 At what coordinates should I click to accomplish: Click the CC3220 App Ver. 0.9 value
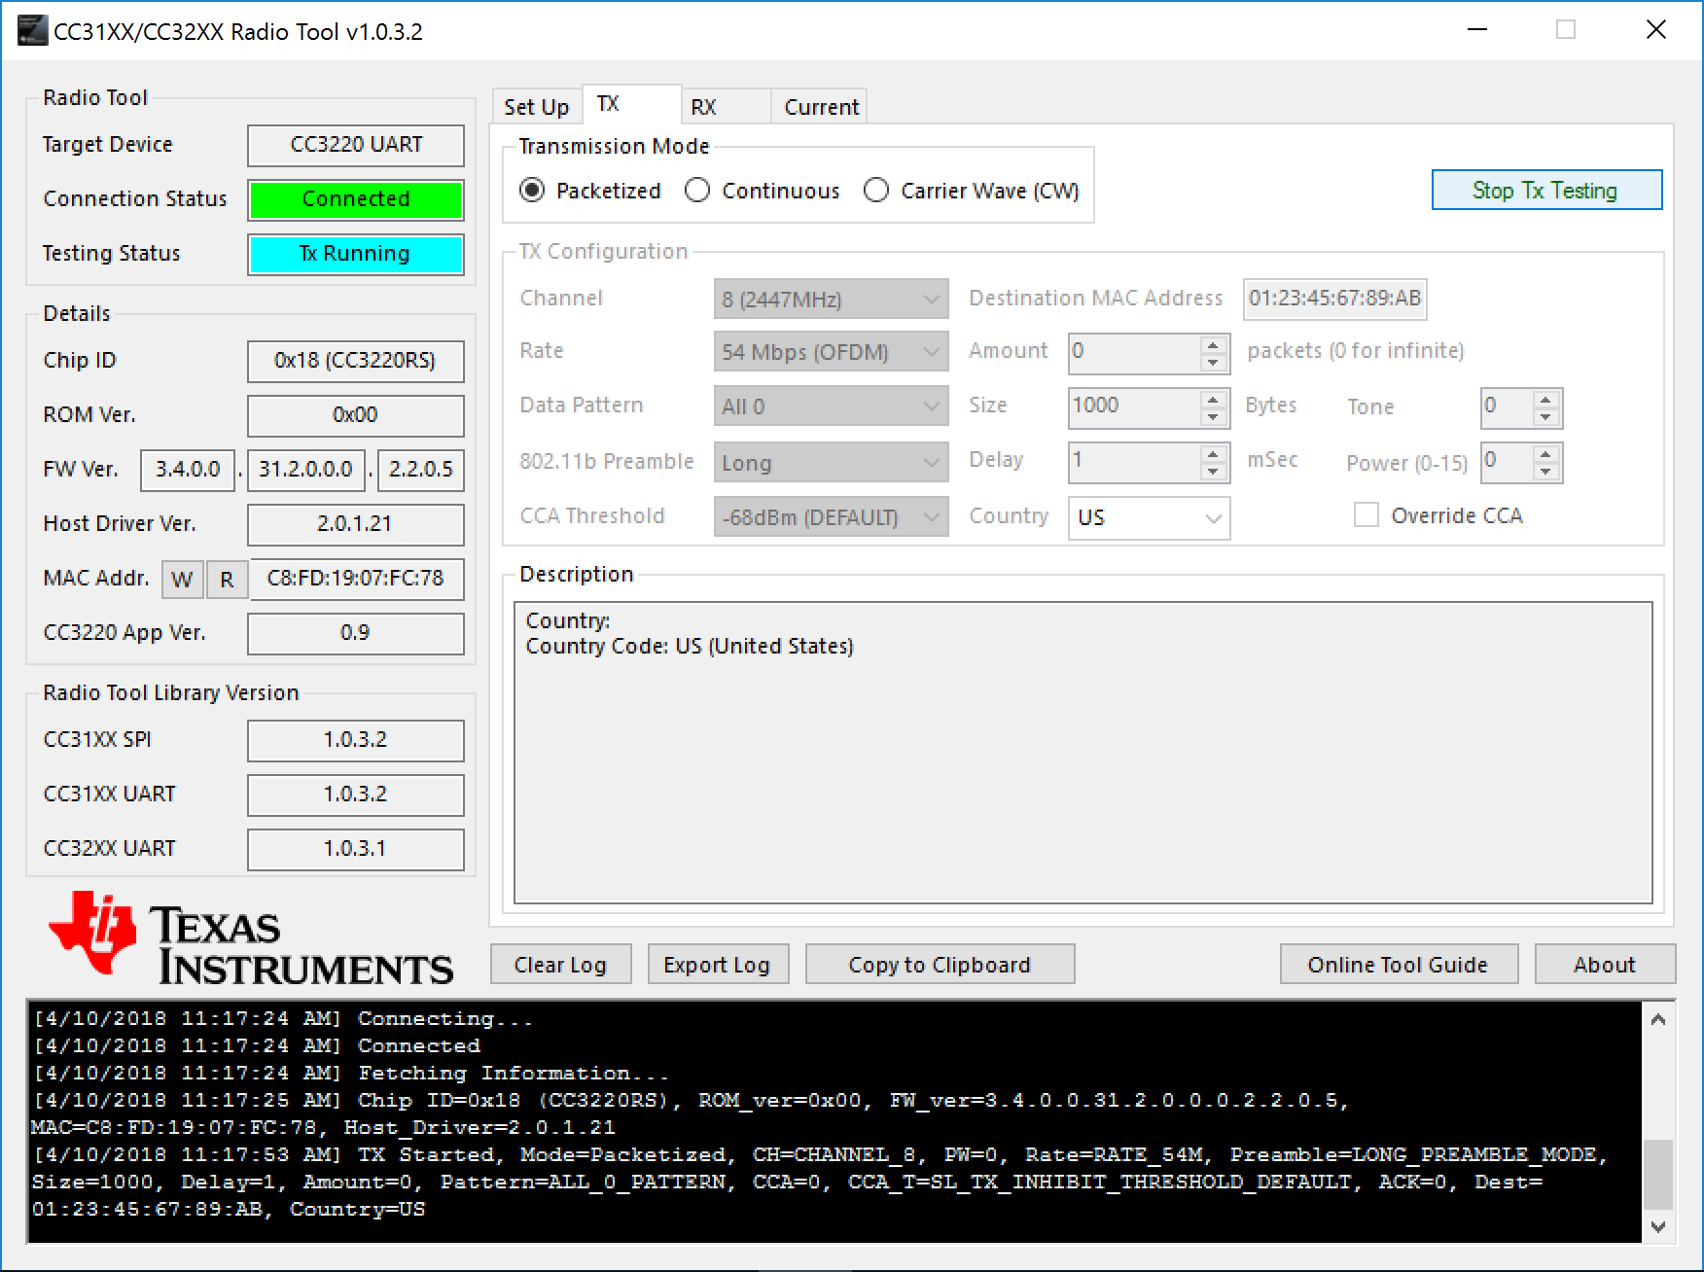click(356, 633)
